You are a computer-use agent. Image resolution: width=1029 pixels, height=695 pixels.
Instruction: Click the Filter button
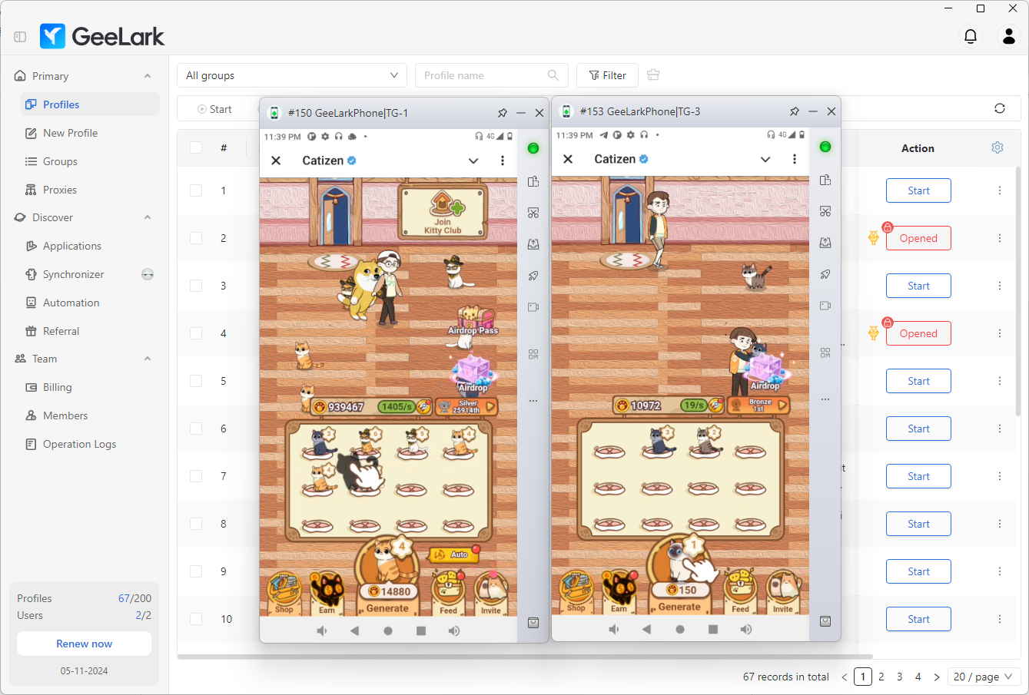tap(607, 75)
